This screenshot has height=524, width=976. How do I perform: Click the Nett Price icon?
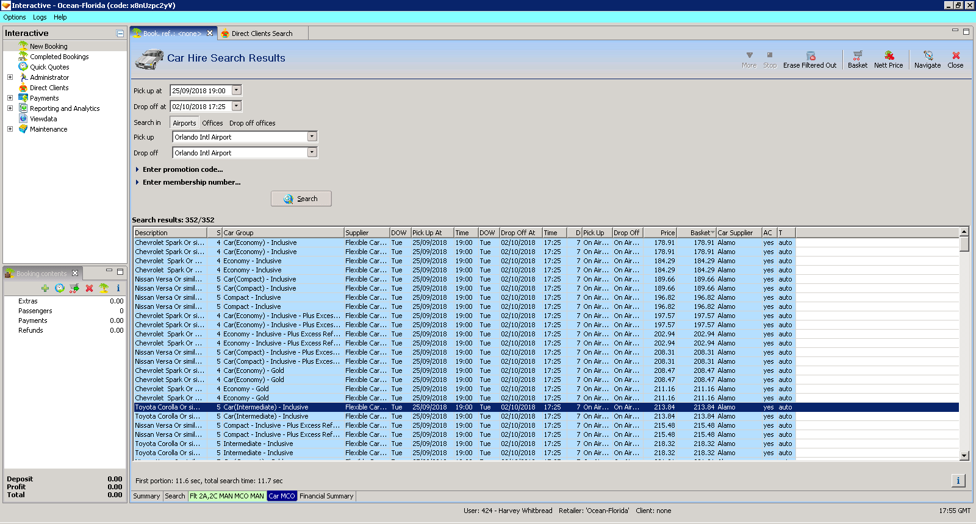pos(888,56)
